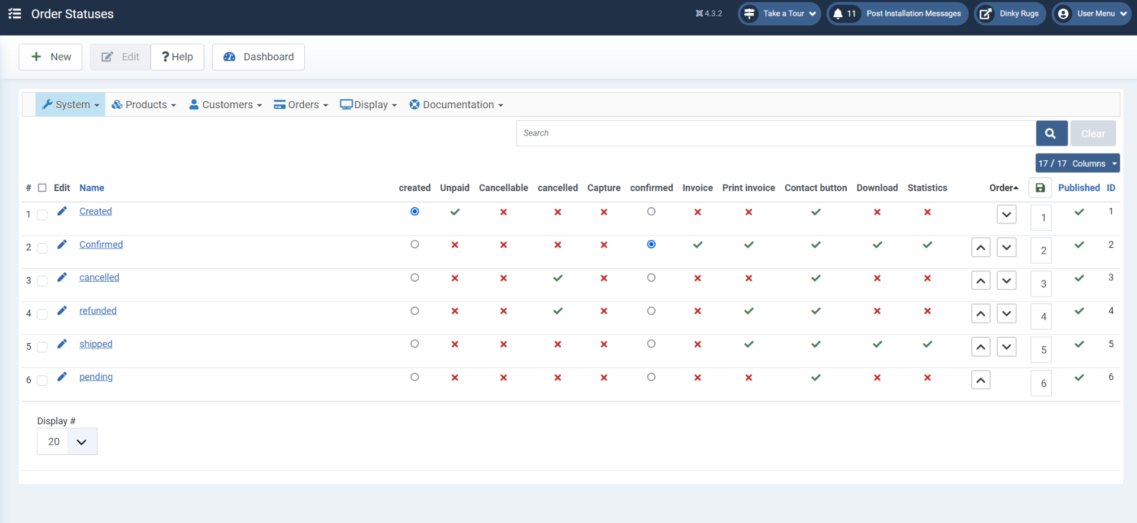The height and width of the screenshot is (523, 1137).
Task: Toggle the published checkmark for cancelled
Action: click(1079, 278)
